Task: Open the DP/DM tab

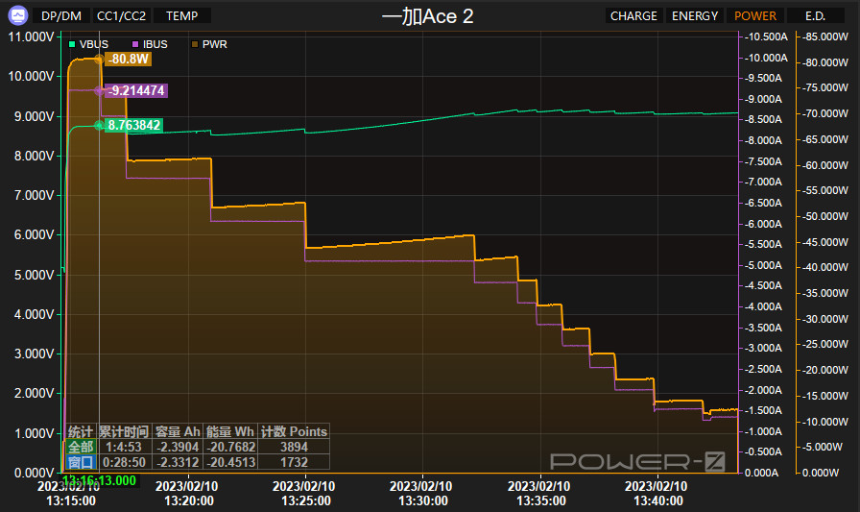Action: 61,16
